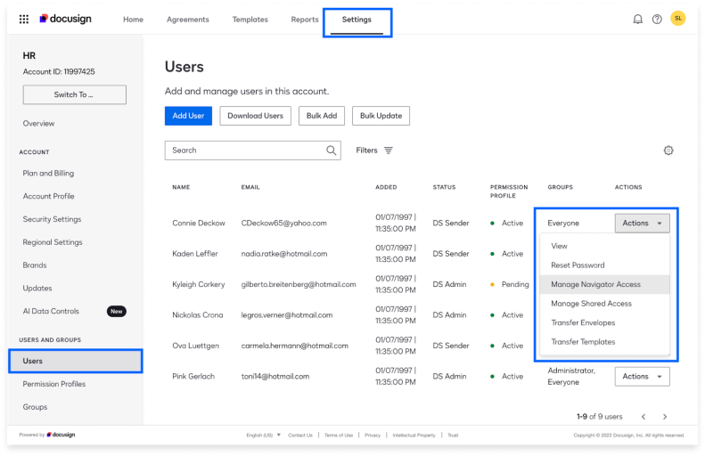705x456 pixels.
Task: Choose Manage Shared Access
Action: (x=605, y=304)
